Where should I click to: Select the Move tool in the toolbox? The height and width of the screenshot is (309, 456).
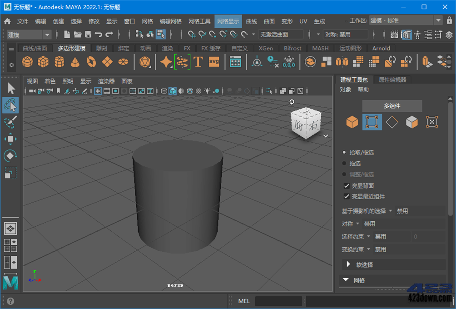point(10,140)
